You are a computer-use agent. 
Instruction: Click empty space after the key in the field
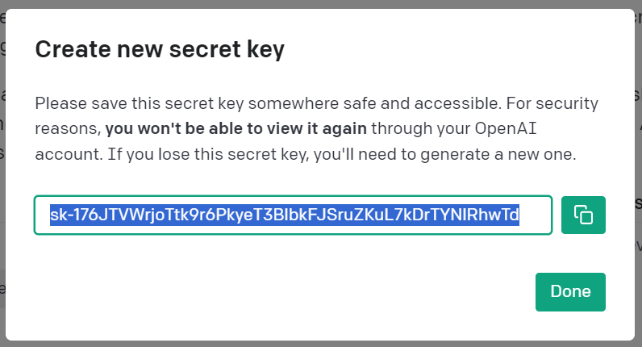point(535,215)
